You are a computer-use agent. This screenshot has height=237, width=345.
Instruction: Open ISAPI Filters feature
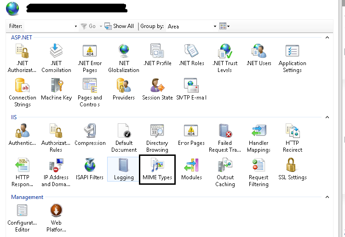[90, 169]
